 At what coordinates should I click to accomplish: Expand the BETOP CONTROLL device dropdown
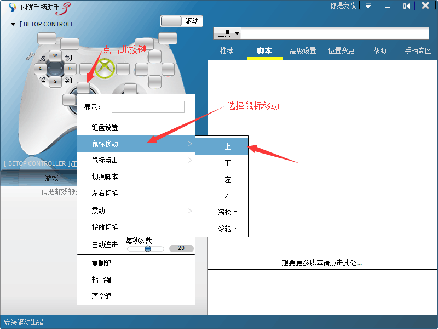[x=13, y=24]
